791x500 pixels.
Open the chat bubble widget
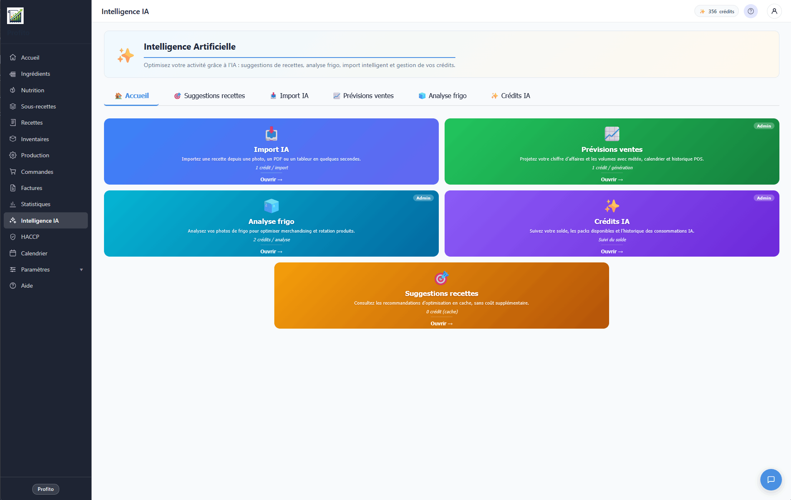[771, 479]
